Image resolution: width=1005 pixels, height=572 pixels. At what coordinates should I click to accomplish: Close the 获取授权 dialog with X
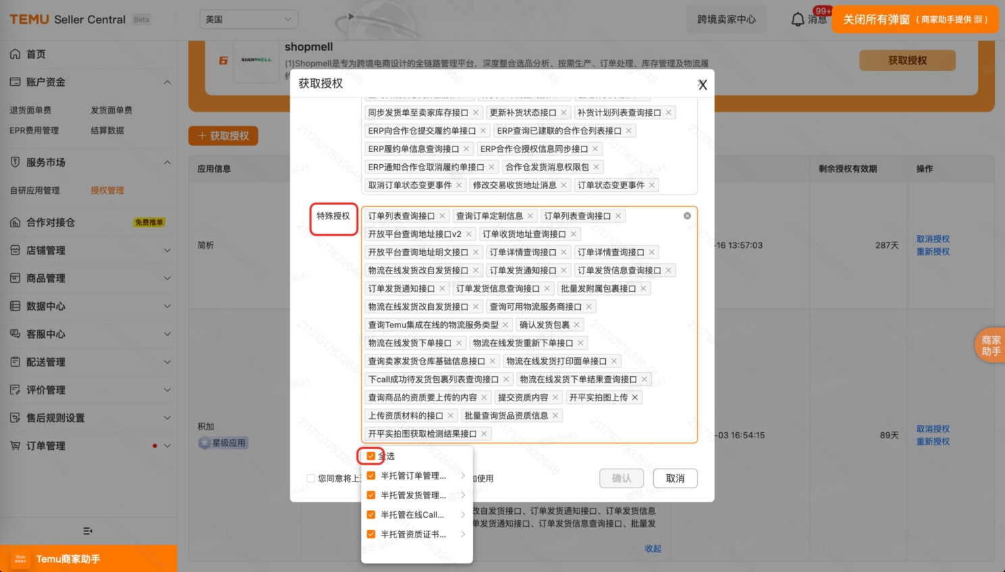[702, 84]
